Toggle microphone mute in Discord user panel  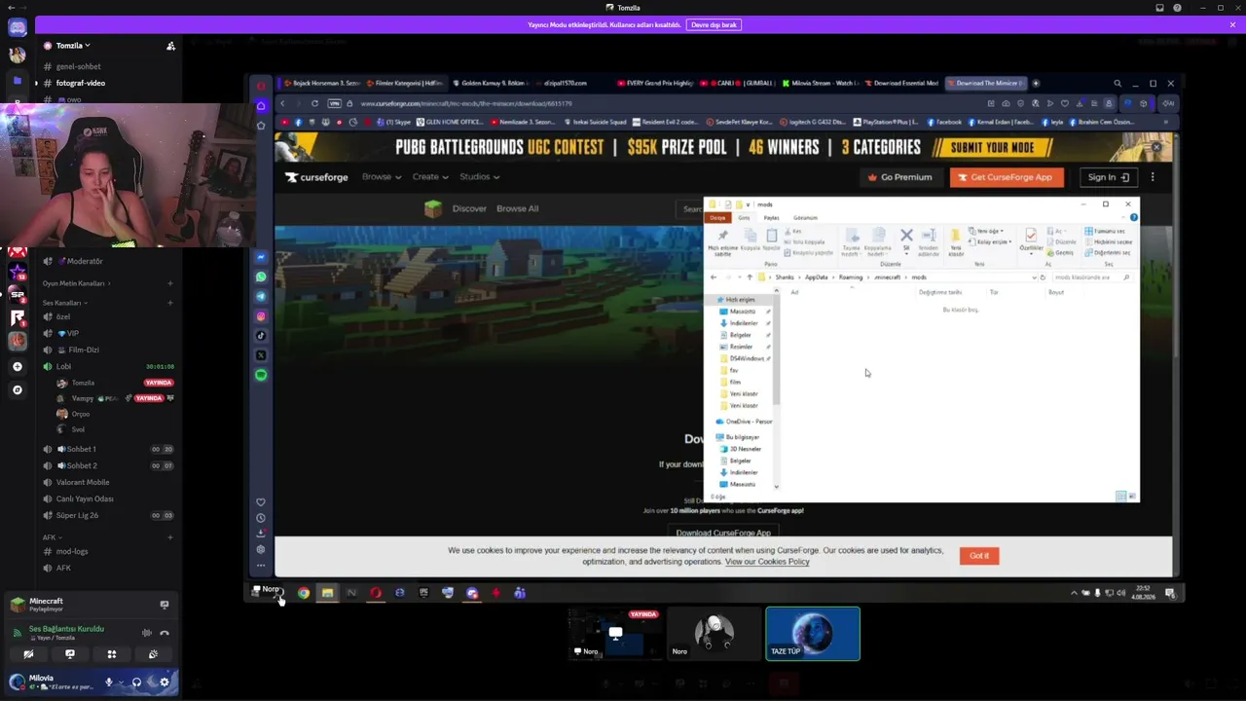click(109, 682)
